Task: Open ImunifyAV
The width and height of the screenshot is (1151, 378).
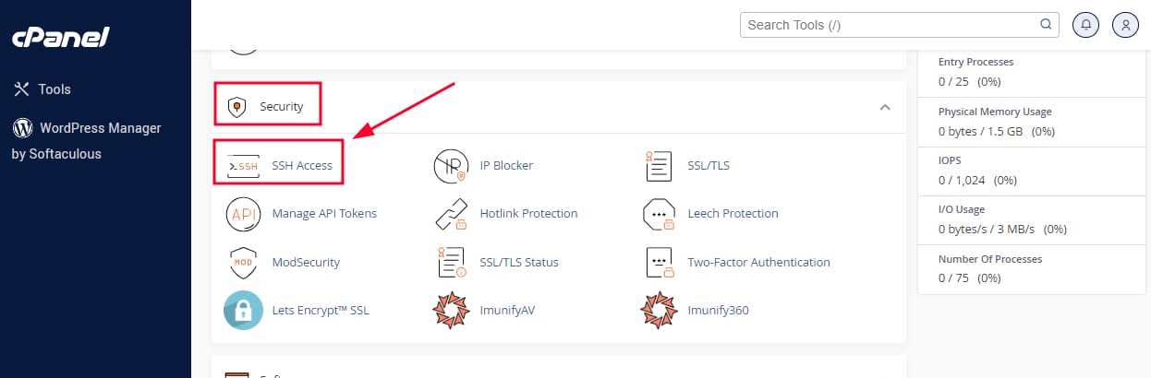Action: tap(507, 311)
